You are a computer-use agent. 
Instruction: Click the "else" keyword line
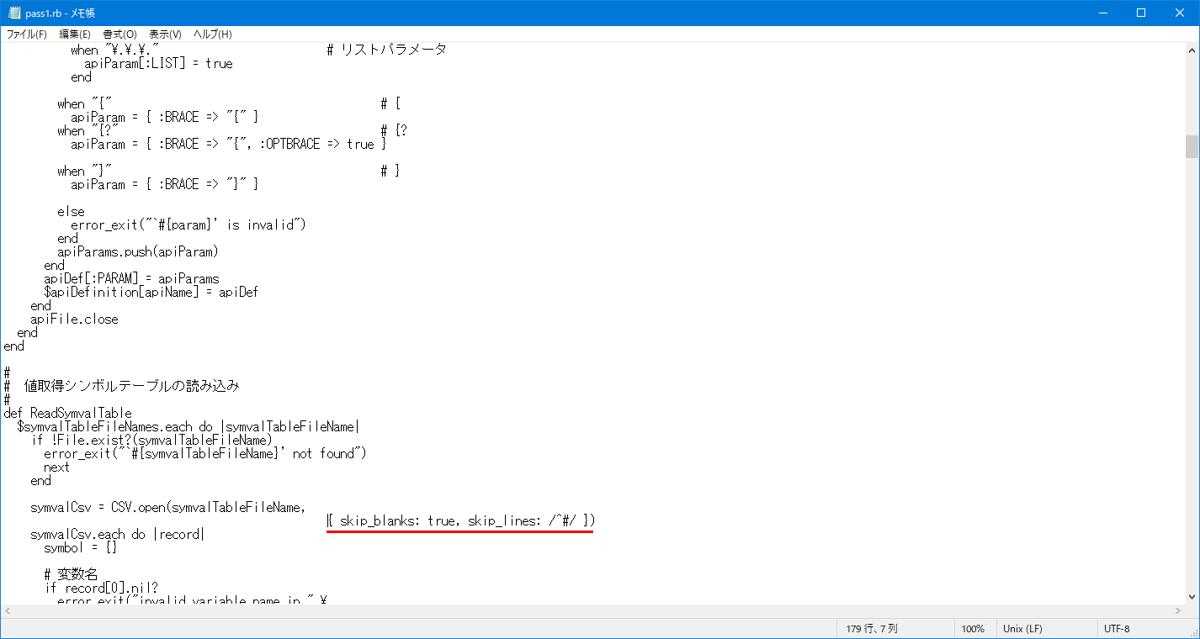tap(71, 211)
